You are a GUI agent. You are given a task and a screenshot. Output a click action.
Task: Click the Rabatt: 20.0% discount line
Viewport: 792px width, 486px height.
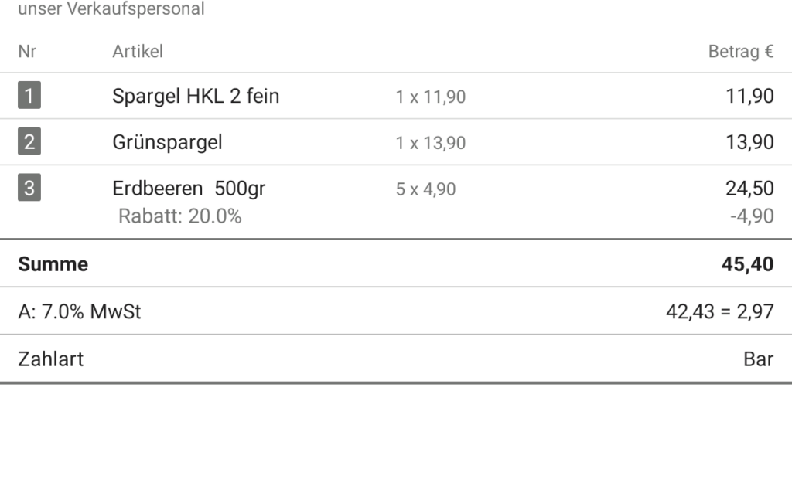[179, 216]
